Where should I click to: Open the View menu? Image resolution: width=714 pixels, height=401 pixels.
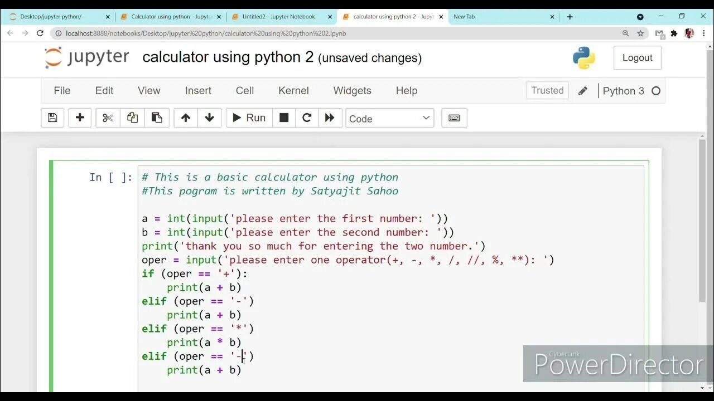coord(149,90)
